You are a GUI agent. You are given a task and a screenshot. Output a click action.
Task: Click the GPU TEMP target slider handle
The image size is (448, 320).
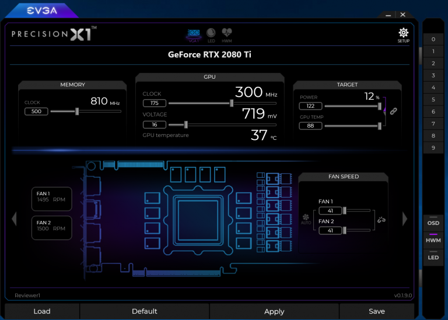point(379,126)
